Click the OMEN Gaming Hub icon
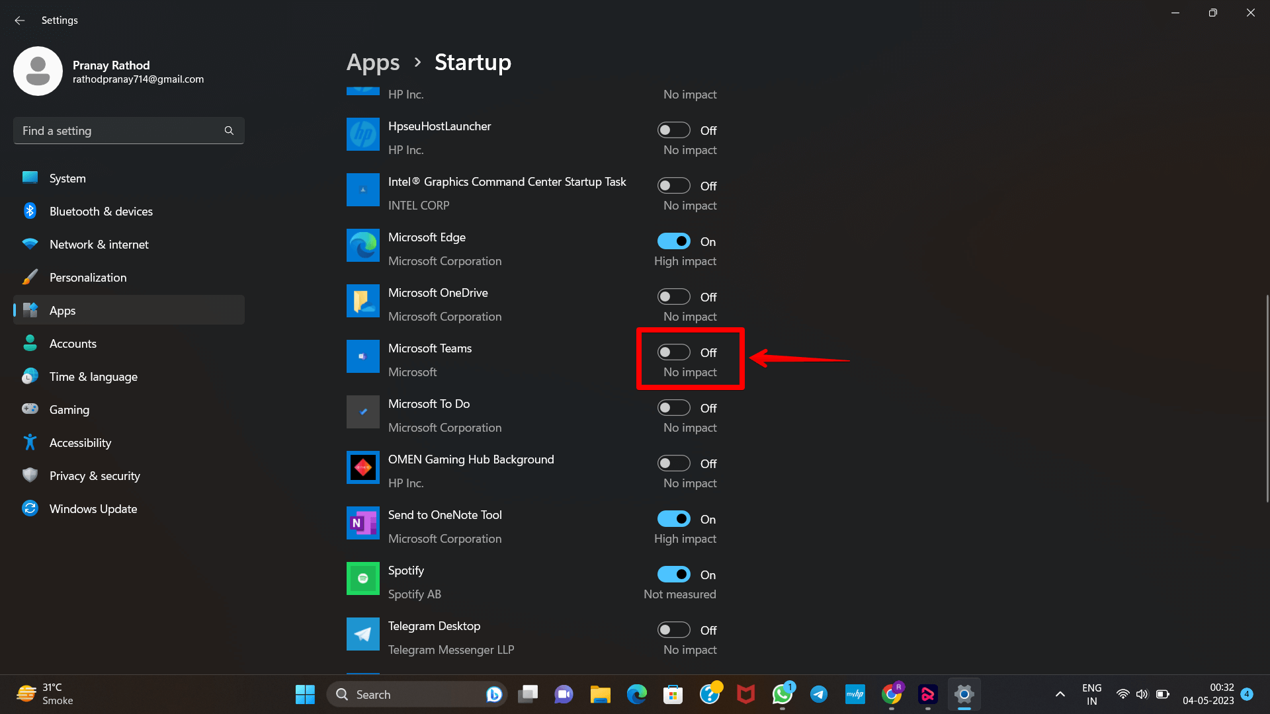Viewport: 1270px width, 714px height. pos(362,467)
